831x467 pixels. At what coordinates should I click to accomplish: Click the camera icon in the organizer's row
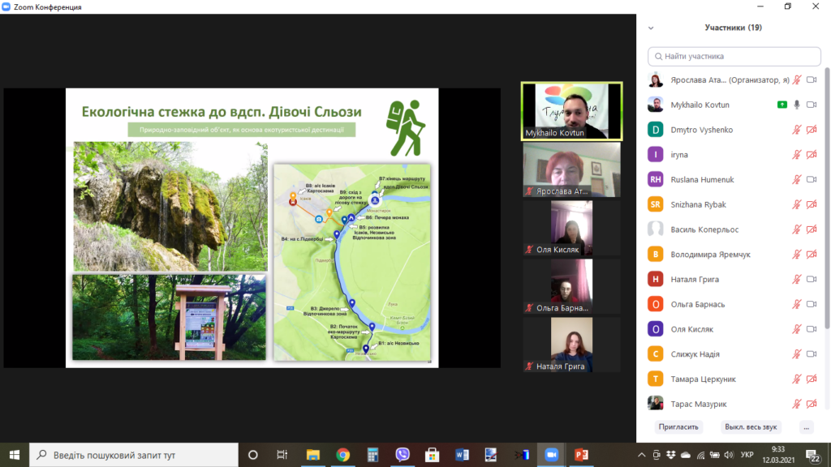pos(812,79)
